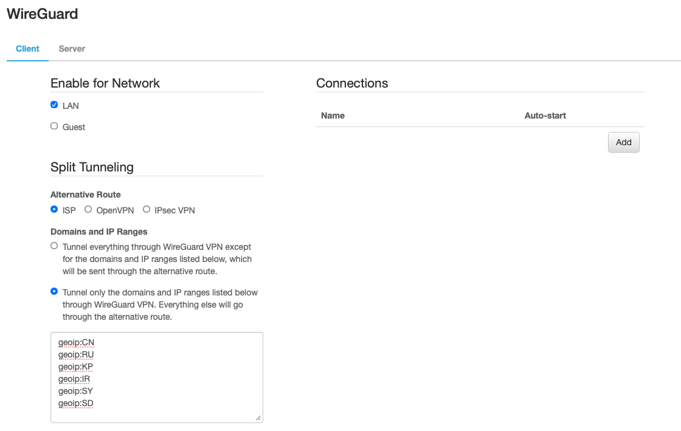Select tunnel everything except listed domains
This screenshot has width=681, height=431.
[x=54, y=246]
